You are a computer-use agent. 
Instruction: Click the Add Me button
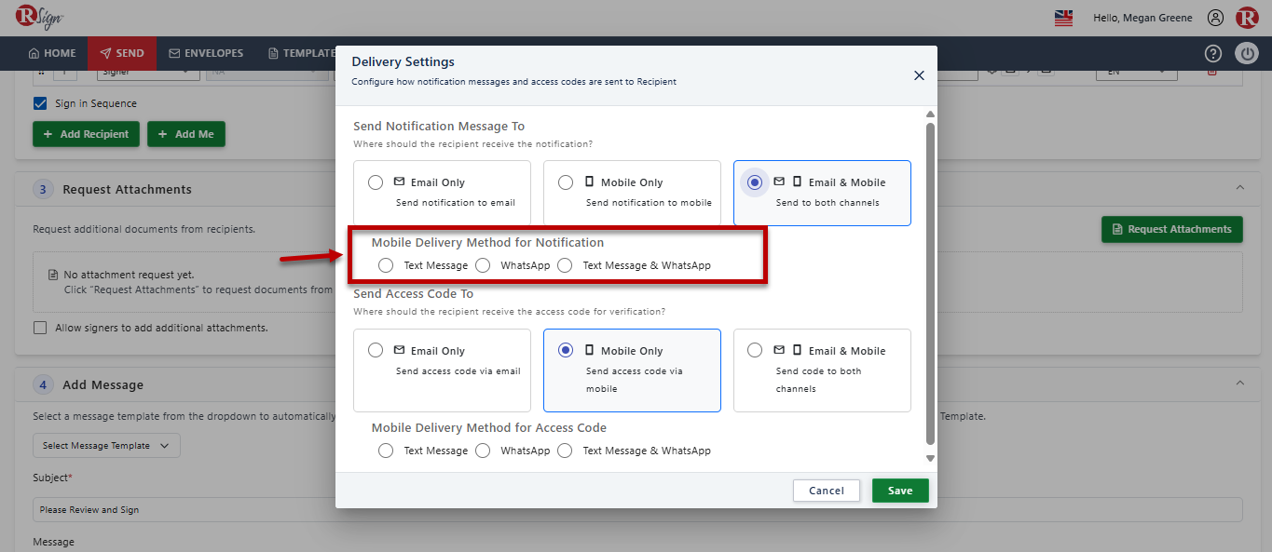[186, 134]
